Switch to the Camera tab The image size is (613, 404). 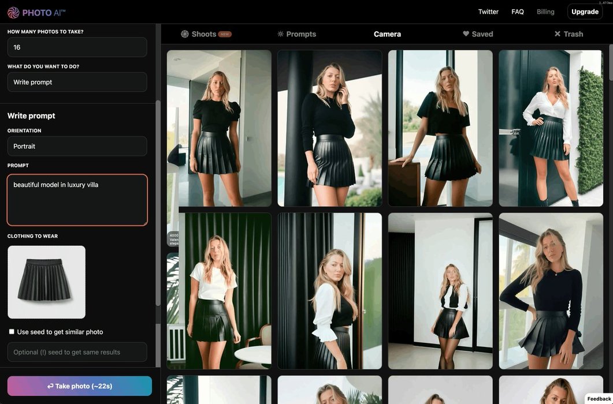pos(387,34)
